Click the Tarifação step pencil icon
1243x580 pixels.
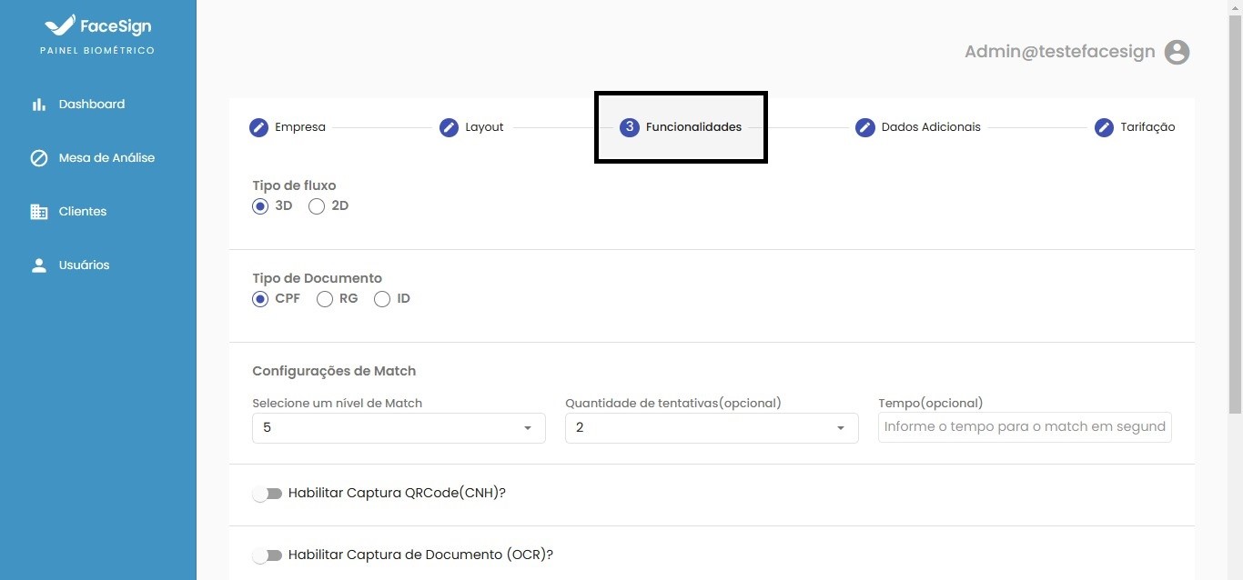(1104, 127)
